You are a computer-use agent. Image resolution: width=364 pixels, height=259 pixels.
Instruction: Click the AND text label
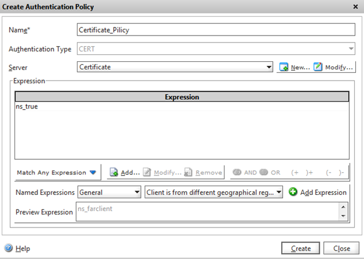point(250,173)
